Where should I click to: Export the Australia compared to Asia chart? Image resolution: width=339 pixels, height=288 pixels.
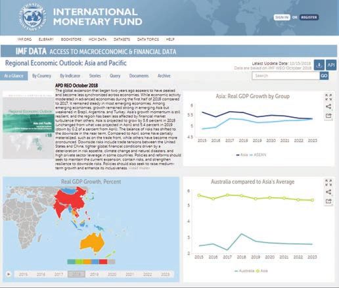tap(328, 201)
